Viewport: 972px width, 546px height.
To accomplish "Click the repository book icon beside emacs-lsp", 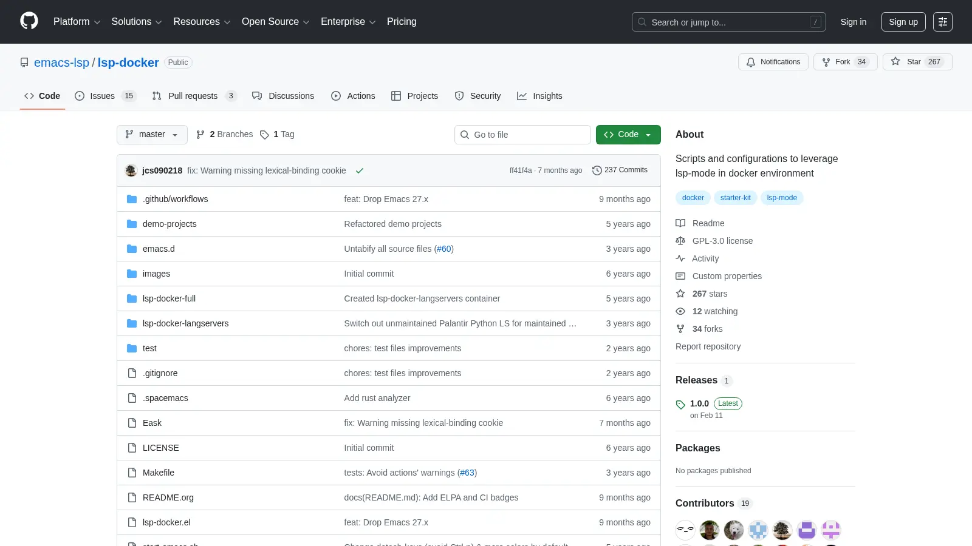I will 24,62.
